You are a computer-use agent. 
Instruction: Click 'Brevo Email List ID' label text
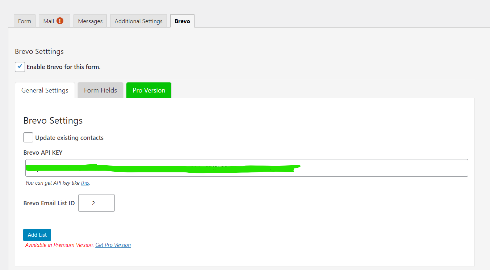pyautogui.click(x=49, y=203)
